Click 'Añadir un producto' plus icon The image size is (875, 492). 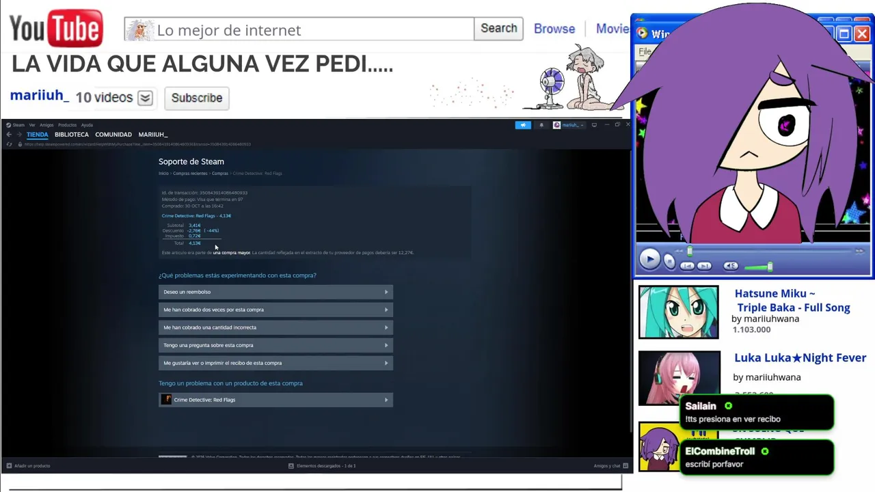[9, 466]
